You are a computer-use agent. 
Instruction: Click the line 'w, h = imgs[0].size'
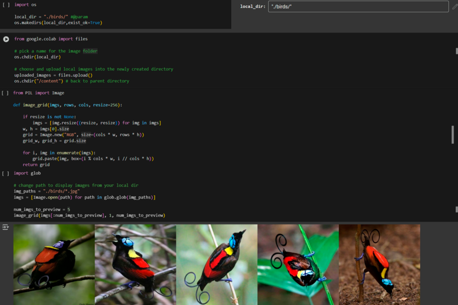click(x=46, y=129)
